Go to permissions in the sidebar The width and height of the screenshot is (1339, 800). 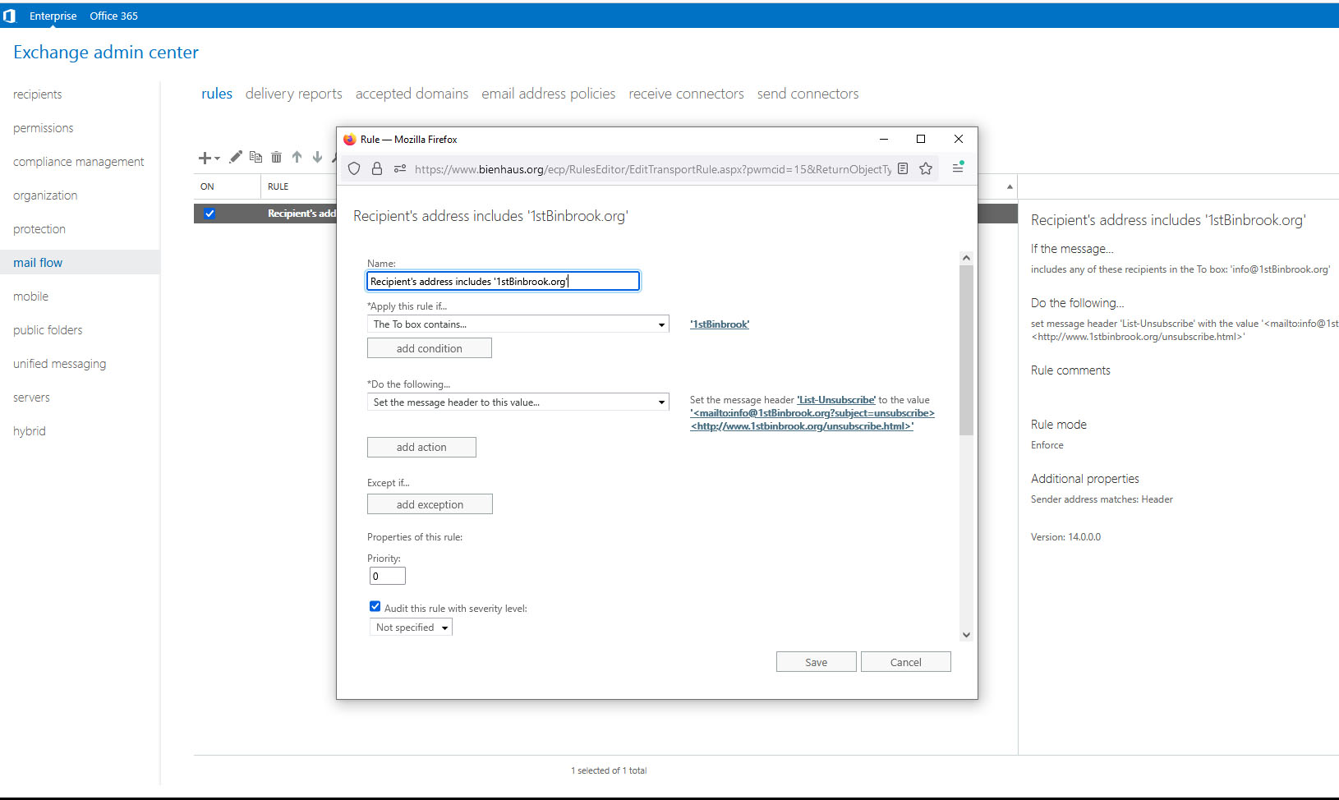44,128
